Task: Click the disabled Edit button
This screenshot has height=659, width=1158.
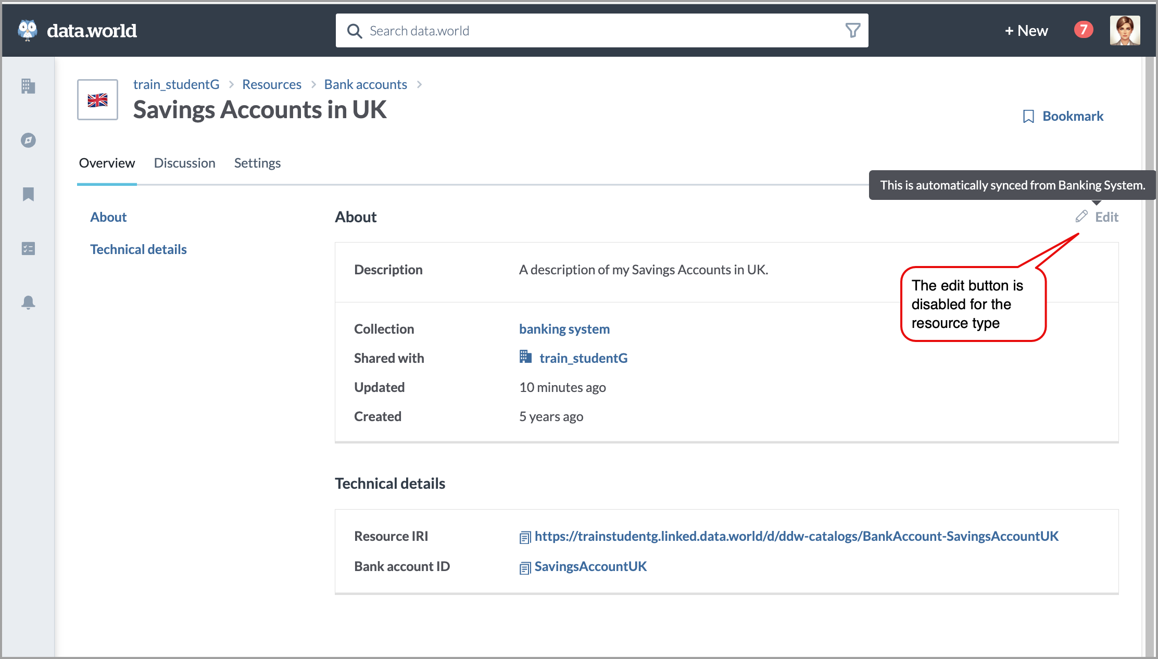Action: pos(1097,217)
